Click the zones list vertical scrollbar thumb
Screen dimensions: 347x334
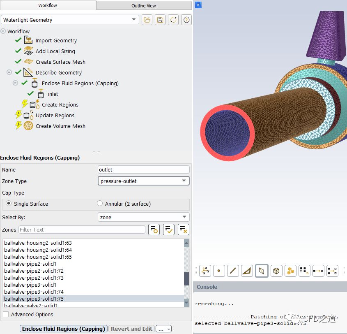coord(186,278)
